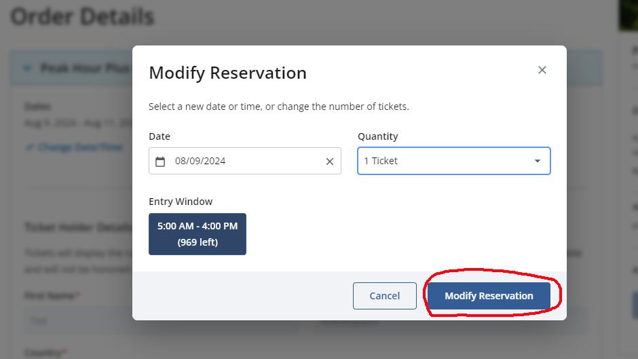Open the Quantity dropdown showing 1 Ticket
The image size is (638, 359).
coord(448,162)
